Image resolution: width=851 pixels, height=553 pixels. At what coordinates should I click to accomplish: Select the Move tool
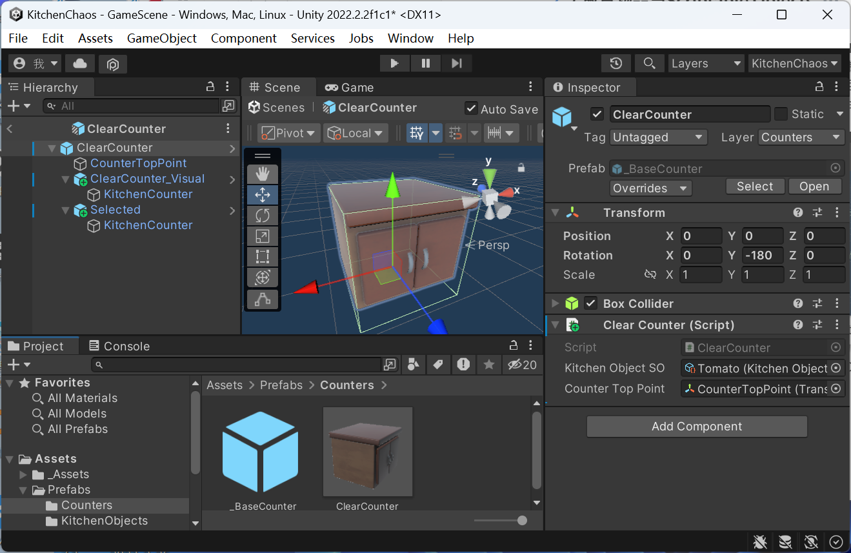[263, 194]
